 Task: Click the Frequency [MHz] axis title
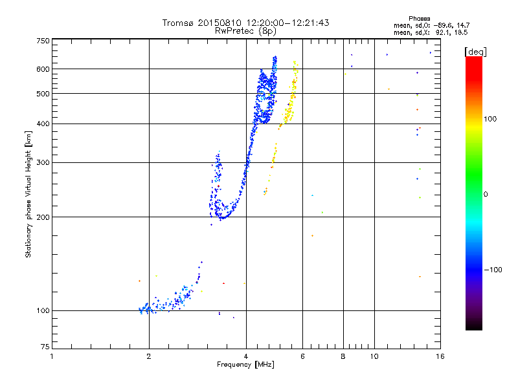[245, 365]
